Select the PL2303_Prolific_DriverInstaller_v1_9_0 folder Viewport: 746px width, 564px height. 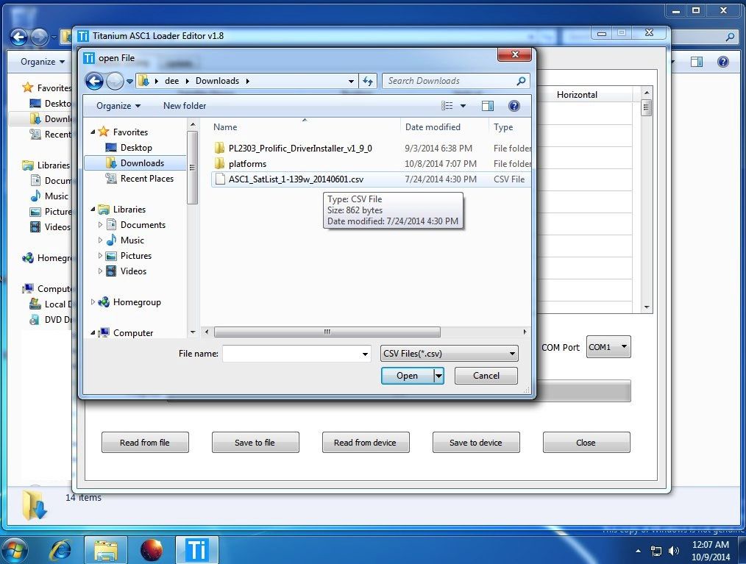pos(299,149)
